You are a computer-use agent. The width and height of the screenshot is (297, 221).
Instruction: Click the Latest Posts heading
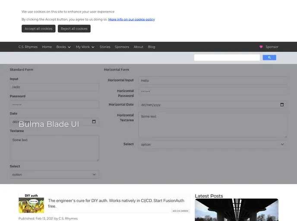[209, 196]
